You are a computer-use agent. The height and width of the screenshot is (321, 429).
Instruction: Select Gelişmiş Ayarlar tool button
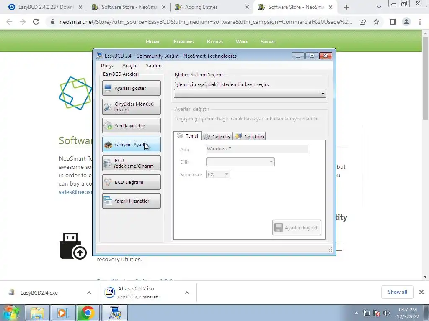[x=131, y=144]
